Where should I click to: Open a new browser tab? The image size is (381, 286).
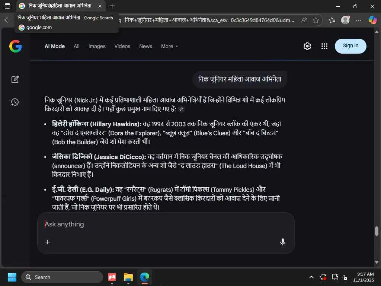pos(112,6)
